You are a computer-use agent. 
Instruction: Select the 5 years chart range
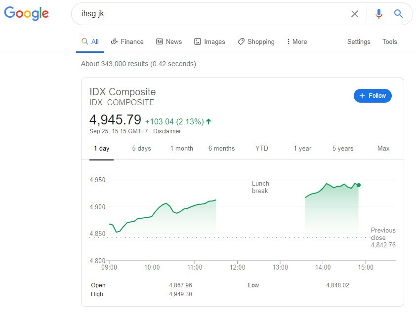click(x=343, y=149)
